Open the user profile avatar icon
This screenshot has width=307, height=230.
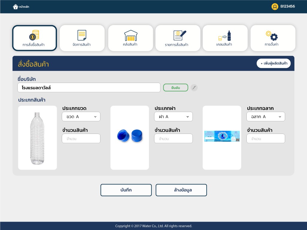[x=275, y=7]
